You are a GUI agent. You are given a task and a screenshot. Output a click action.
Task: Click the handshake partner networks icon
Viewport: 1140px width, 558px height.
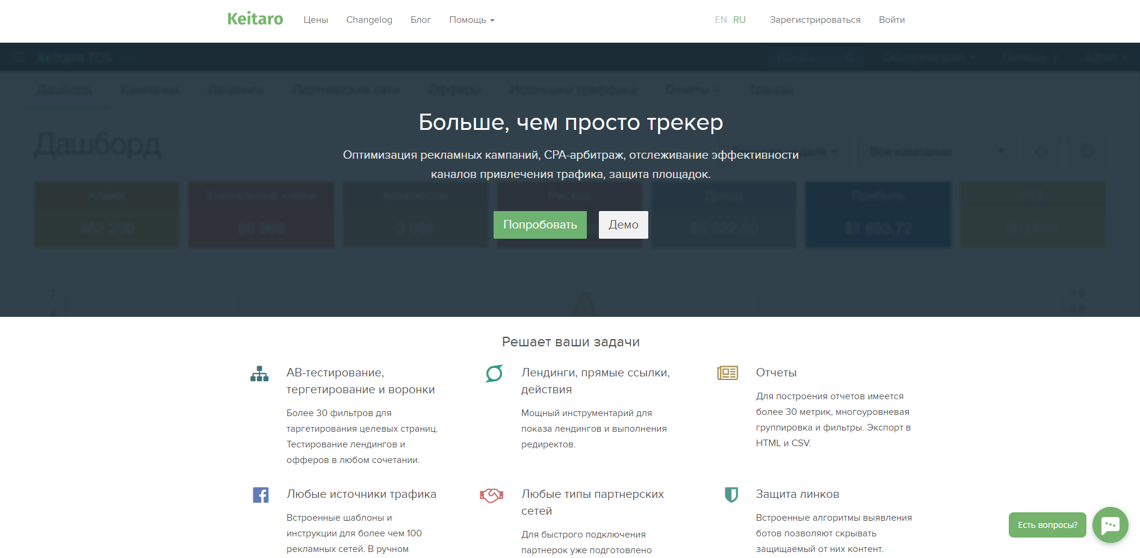(491, 495)
